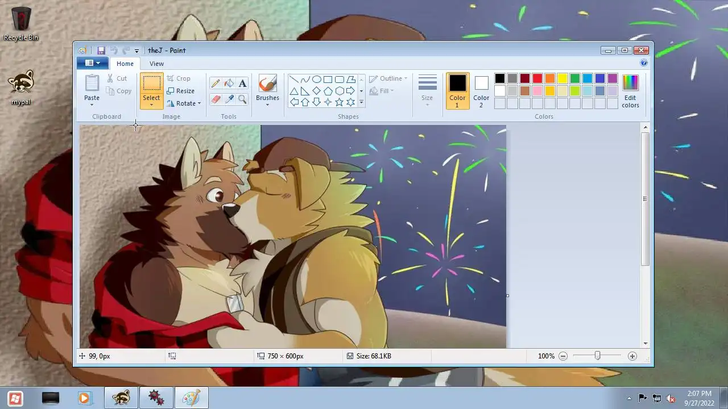Viewport: 728px width, 409px height.
Task: Choose the Down arrow shape
Action: click(x=317, y=102)
